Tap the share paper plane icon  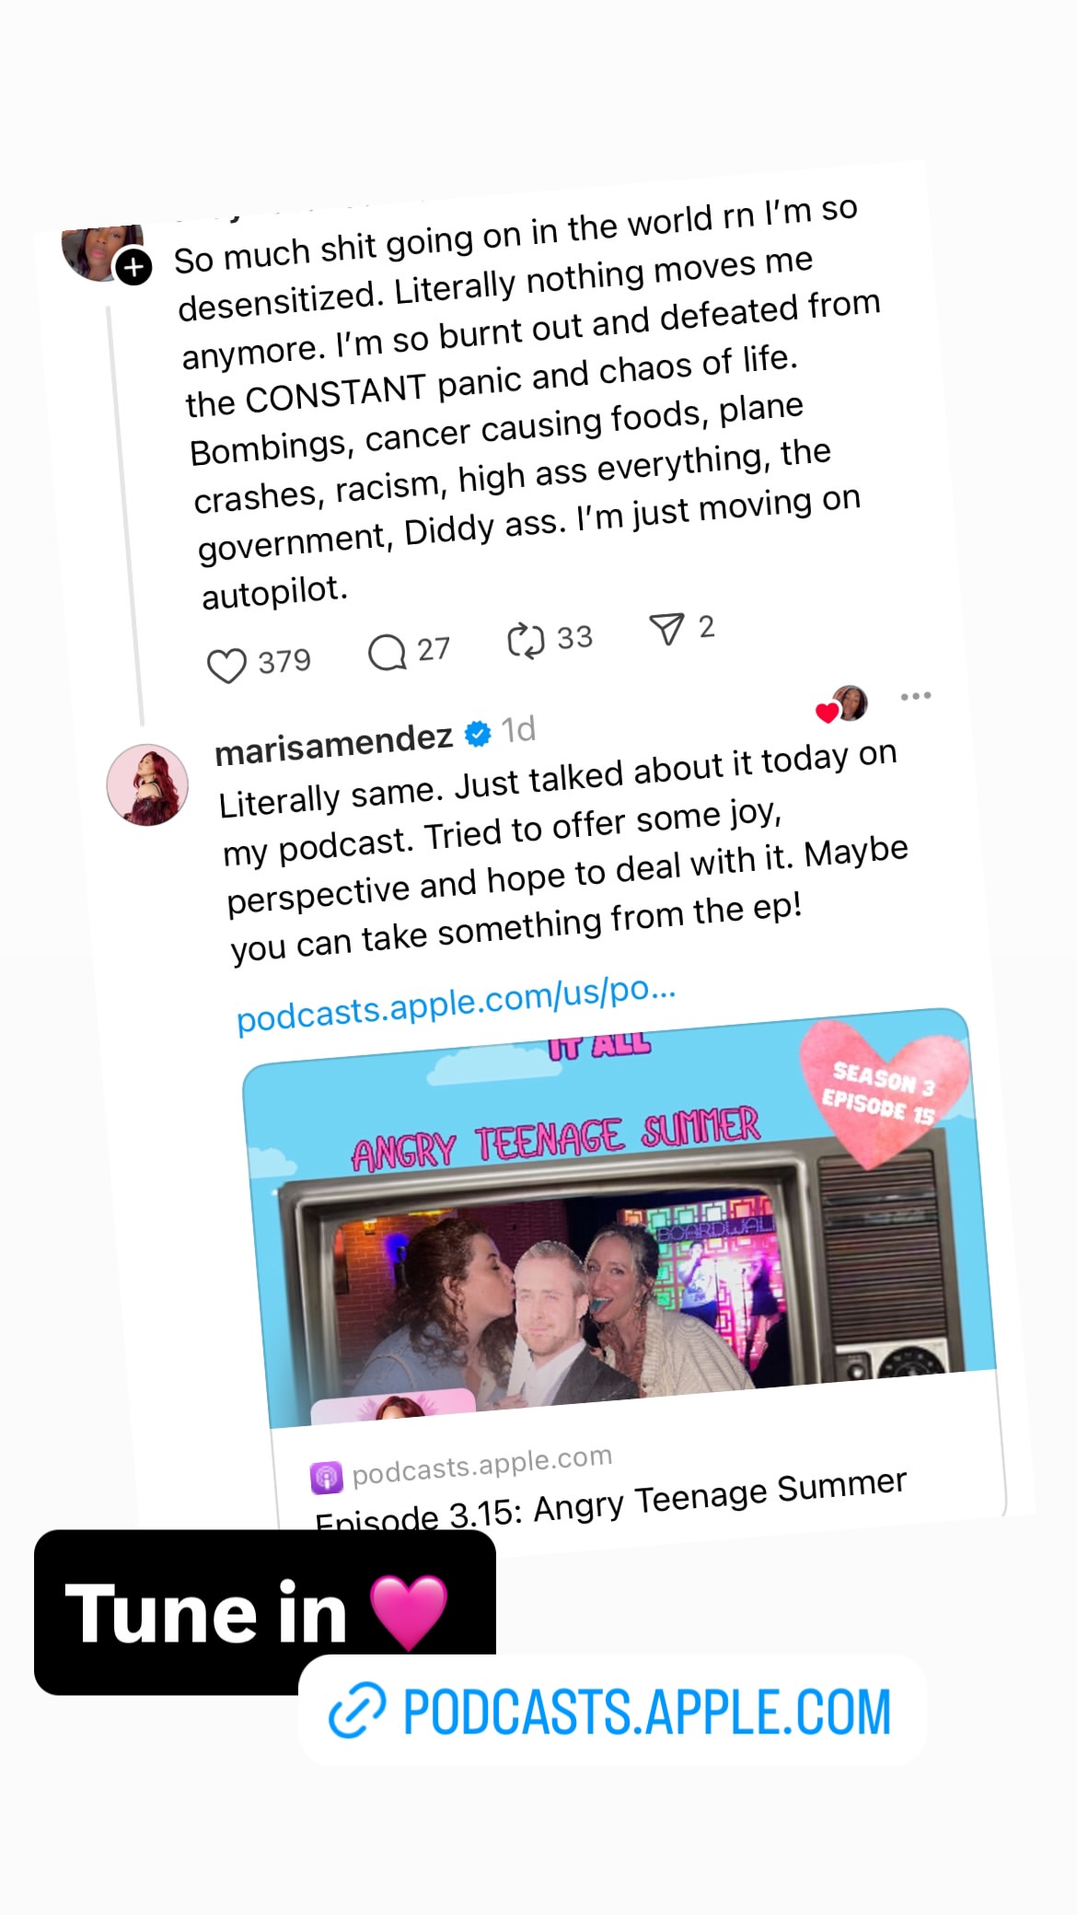click(x=666, y=629)
